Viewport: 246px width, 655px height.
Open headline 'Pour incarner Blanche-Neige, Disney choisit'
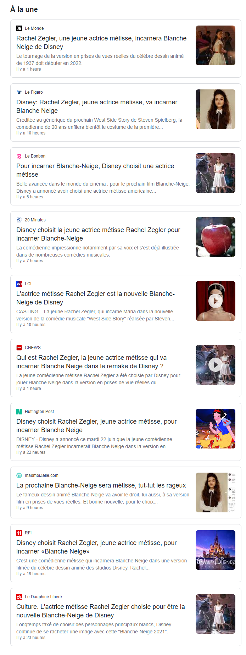coord(95,170)
